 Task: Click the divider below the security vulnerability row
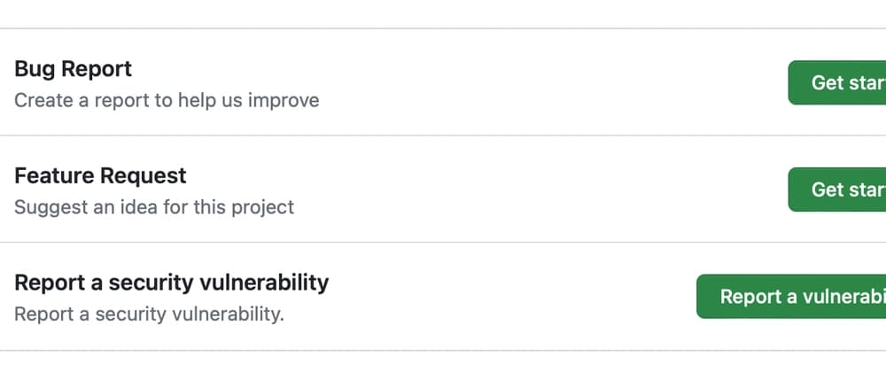tap(443, 349)
